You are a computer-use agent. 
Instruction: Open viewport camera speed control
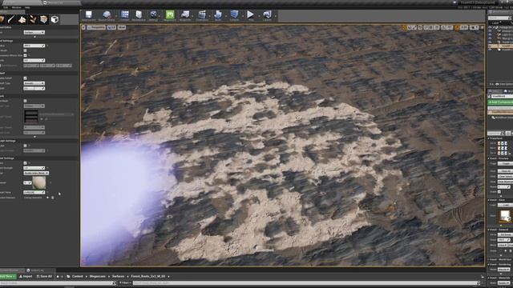tap(474, 27)
